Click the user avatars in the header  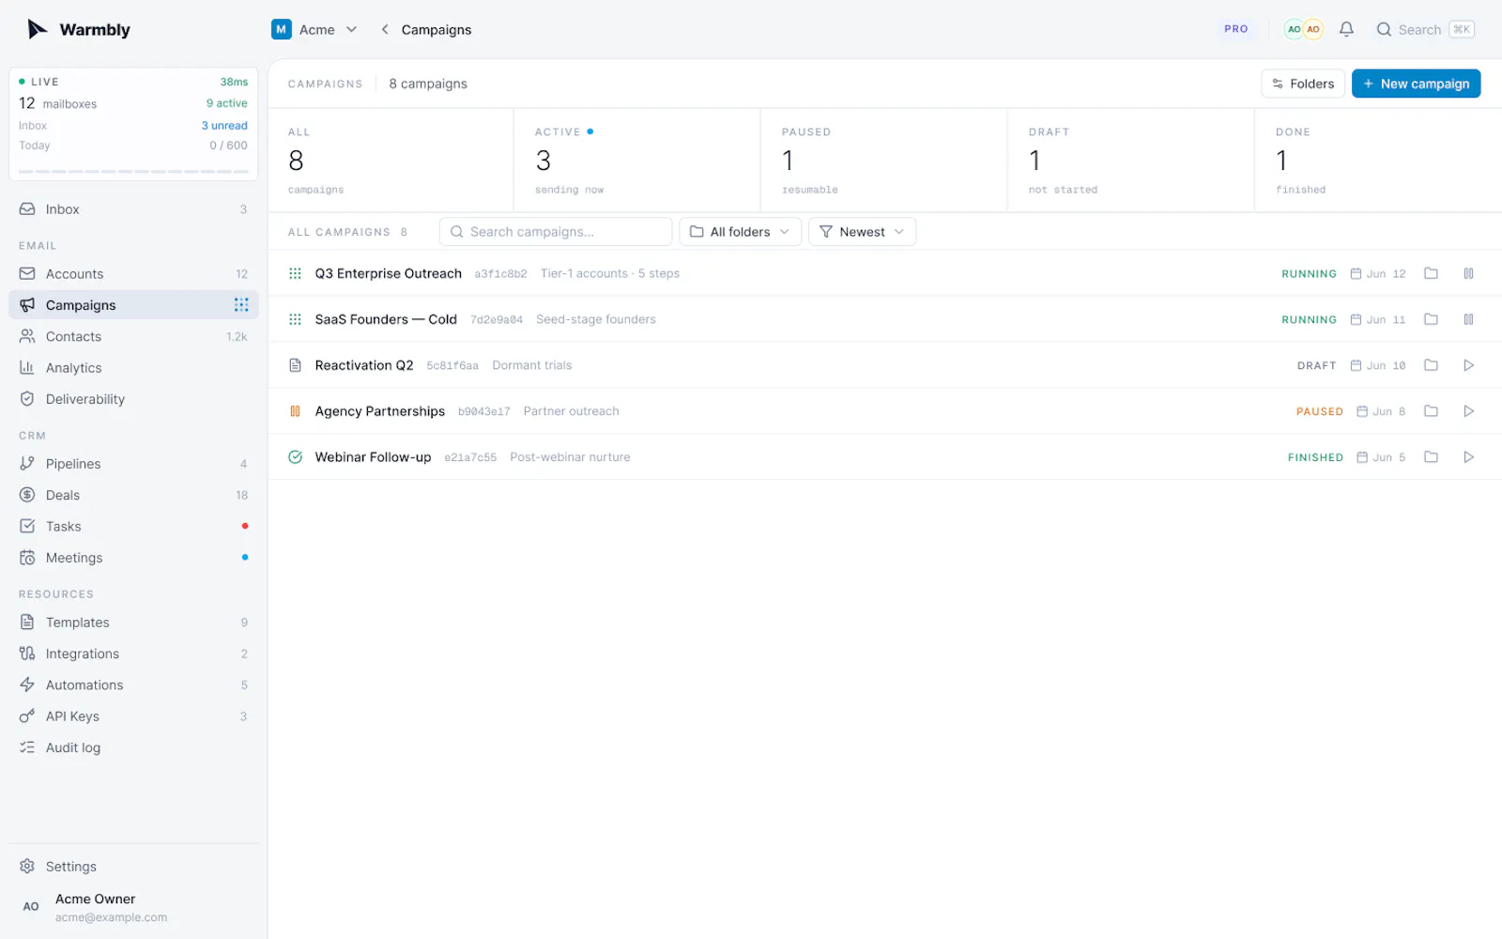[x=1304, y=29]
